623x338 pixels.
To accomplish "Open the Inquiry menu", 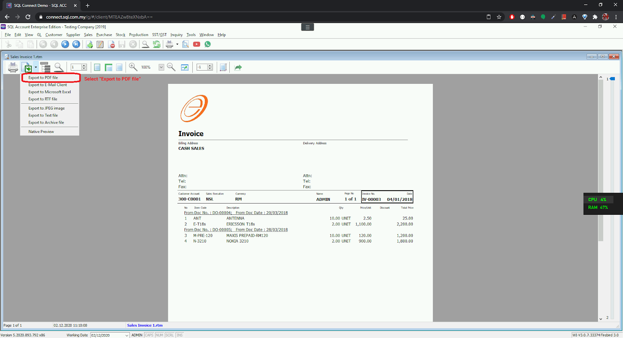I will [x=176, y=35].
